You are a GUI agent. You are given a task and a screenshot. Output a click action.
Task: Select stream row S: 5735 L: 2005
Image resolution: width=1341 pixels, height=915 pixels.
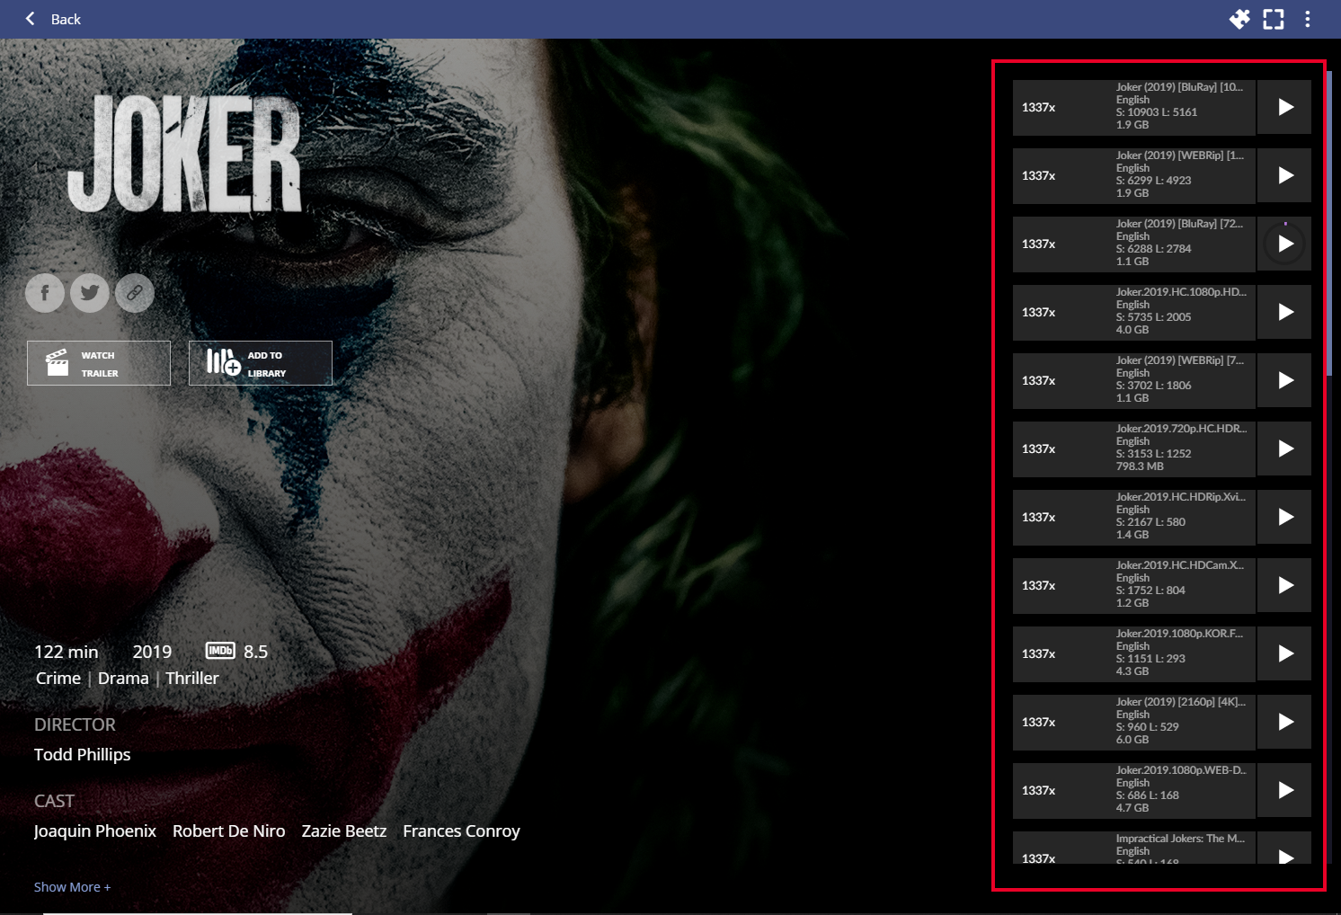(x=1134, y=312)
